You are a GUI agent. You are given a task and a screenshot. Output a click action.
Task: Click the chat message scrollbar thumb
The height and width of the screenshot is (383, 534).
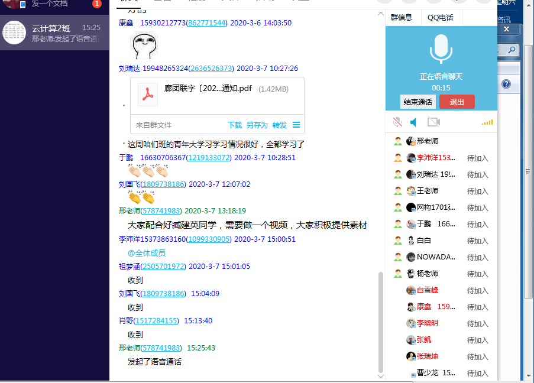[x=381, y=322]
